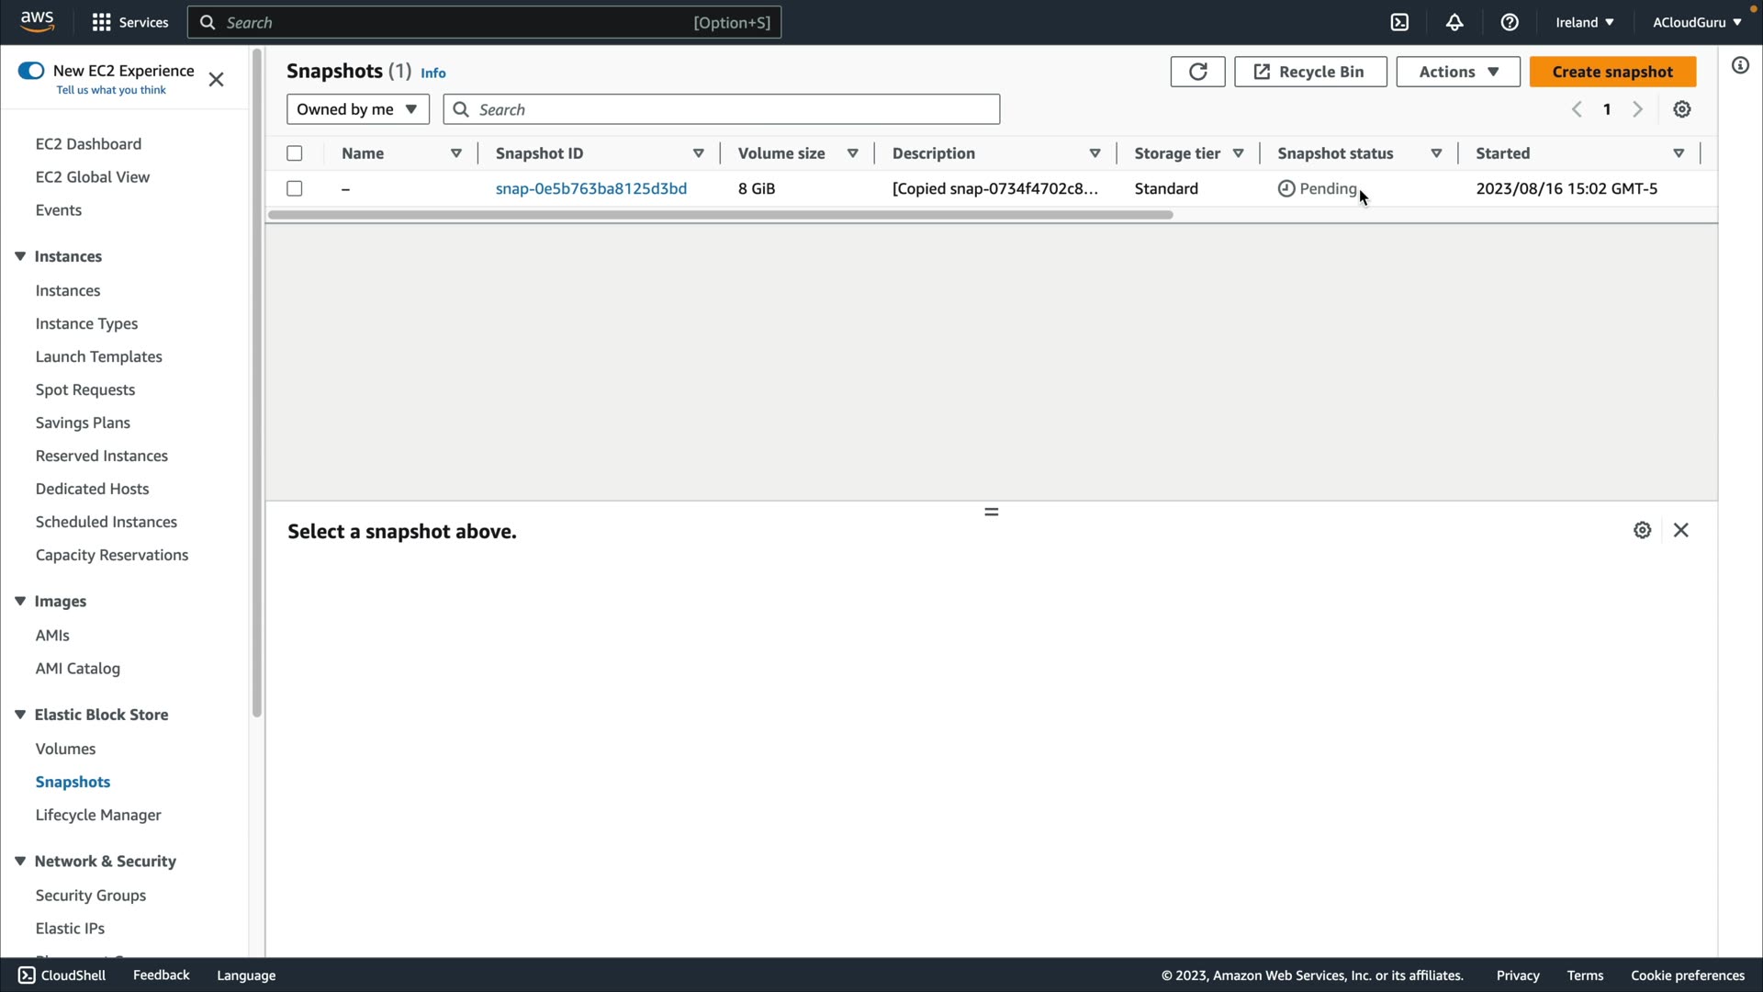This screenshot has width=1763, height=992.
Task: Click the horizontal table scrollbar
Action: [x=720, y=215]
